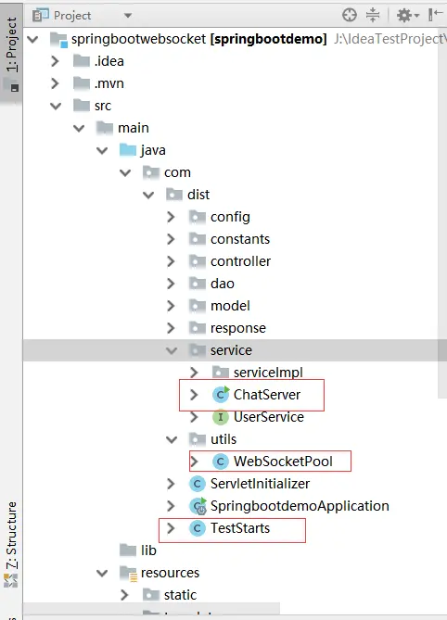Click the WebSocketPool class icon
447x620 pixels.
pos(221,462)
